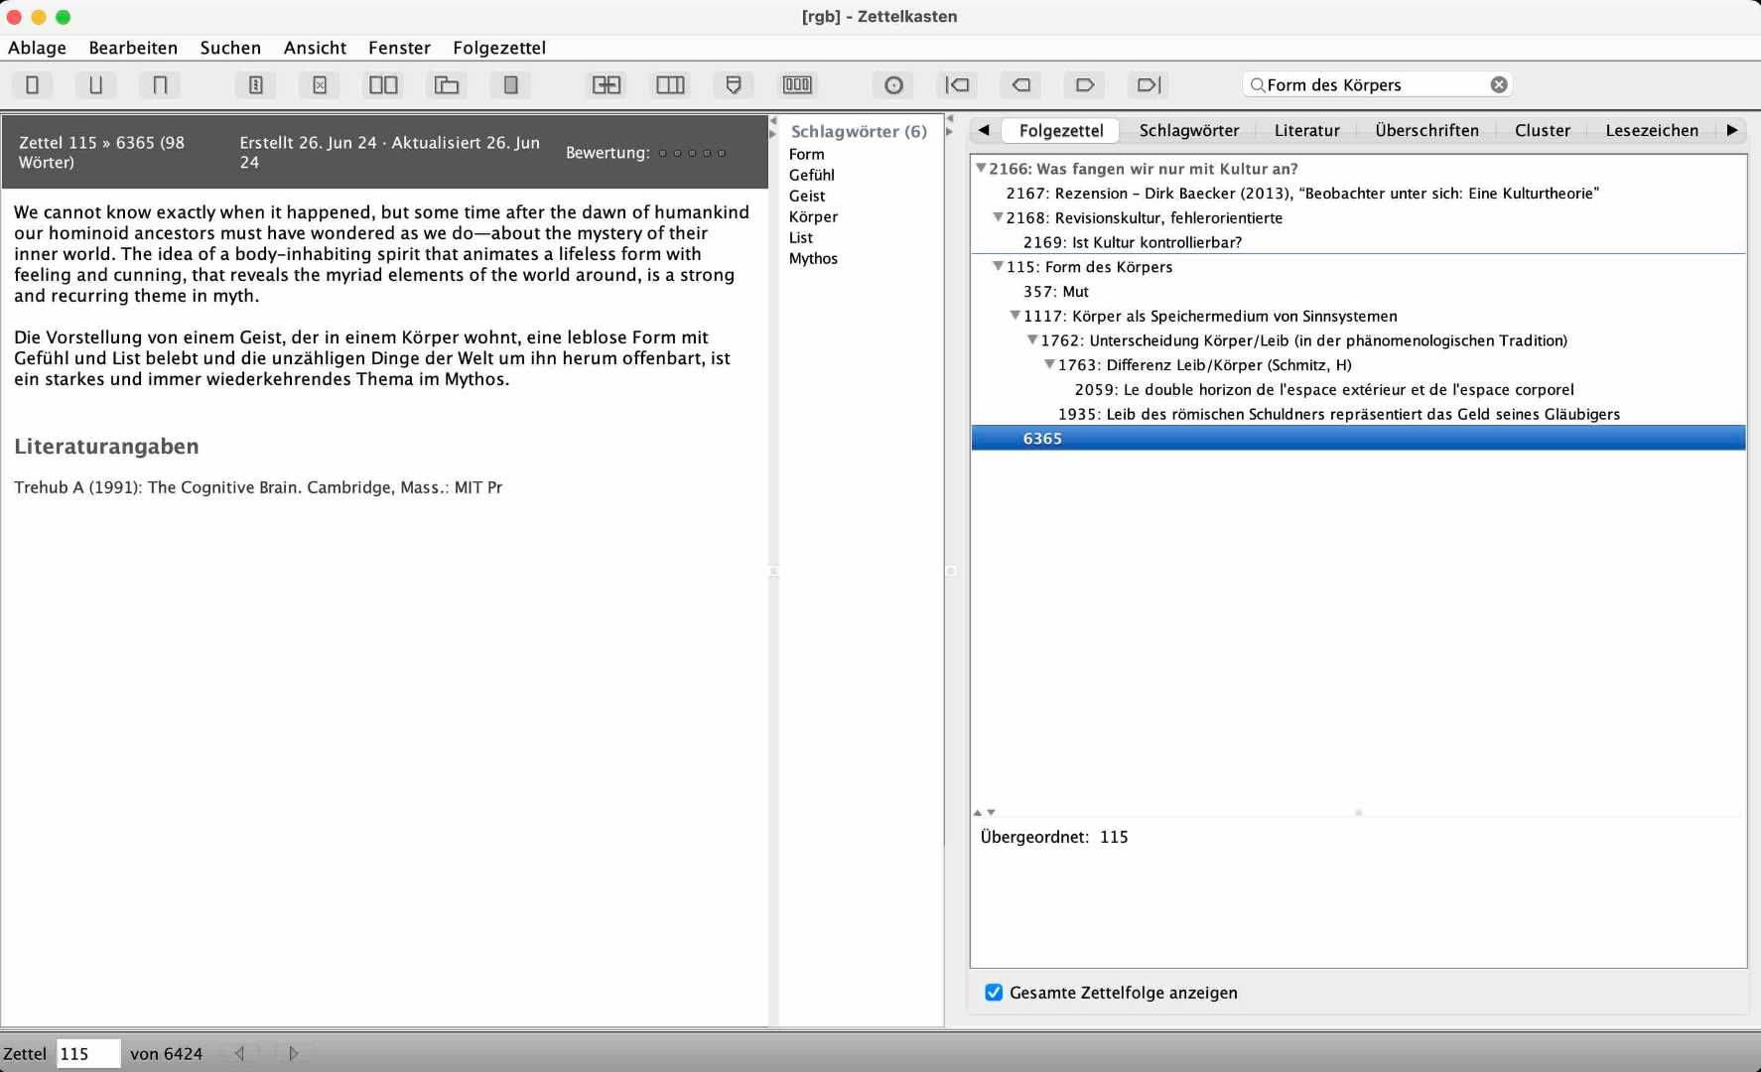Click the edit entry page-with-lines icon
This screenshot has width=1761, height=1072.
[x=255, y=85]
